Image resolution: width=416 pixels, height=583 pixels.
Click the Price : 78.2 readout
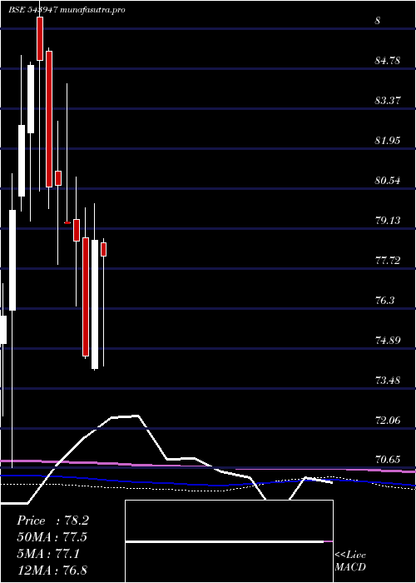[52, 521]
